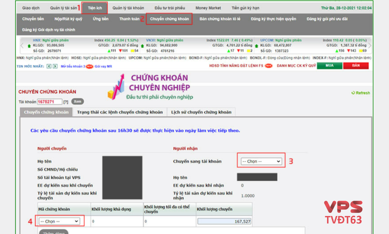Select Bán chứng khoán lô lẻ
Image resolution: width=389 pixels, height=234 pixels.
[x=220, y=19]
